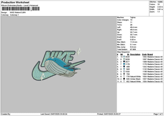Viewport: 164px width, 116px height.
Task: Click the gray swatch for code 1040
Action: pyautogui.click(x=124, y=74)
